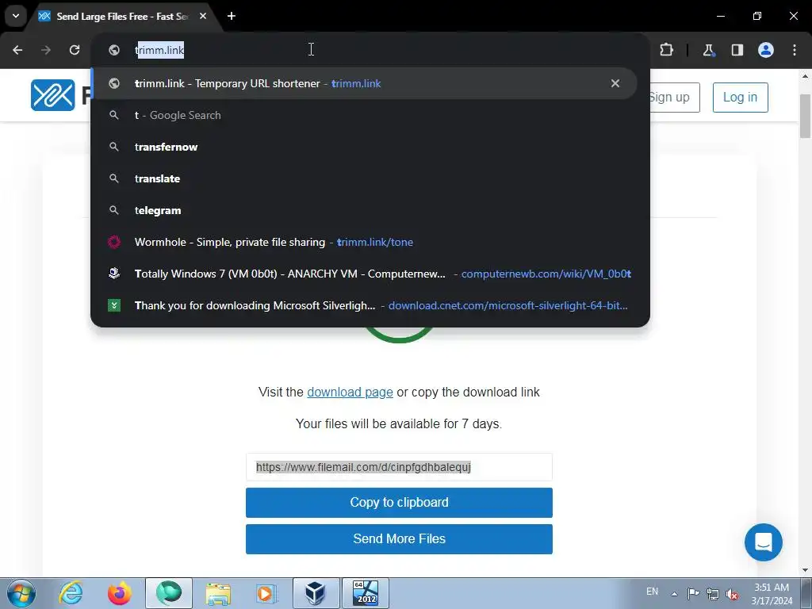Toggle the browser side panel
812x609 pixels.
click(737, 50)
